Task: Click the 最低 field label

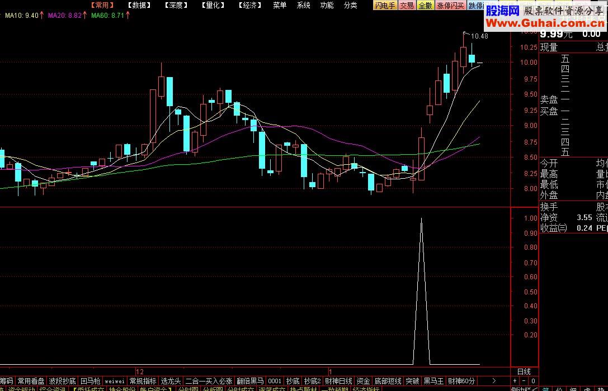Action: (549, 184)
